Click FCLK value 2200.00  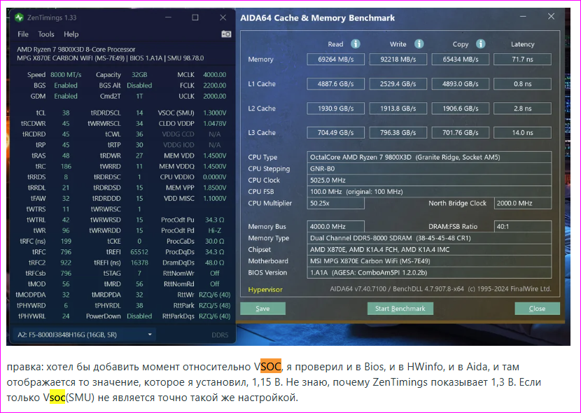[214, 85]
